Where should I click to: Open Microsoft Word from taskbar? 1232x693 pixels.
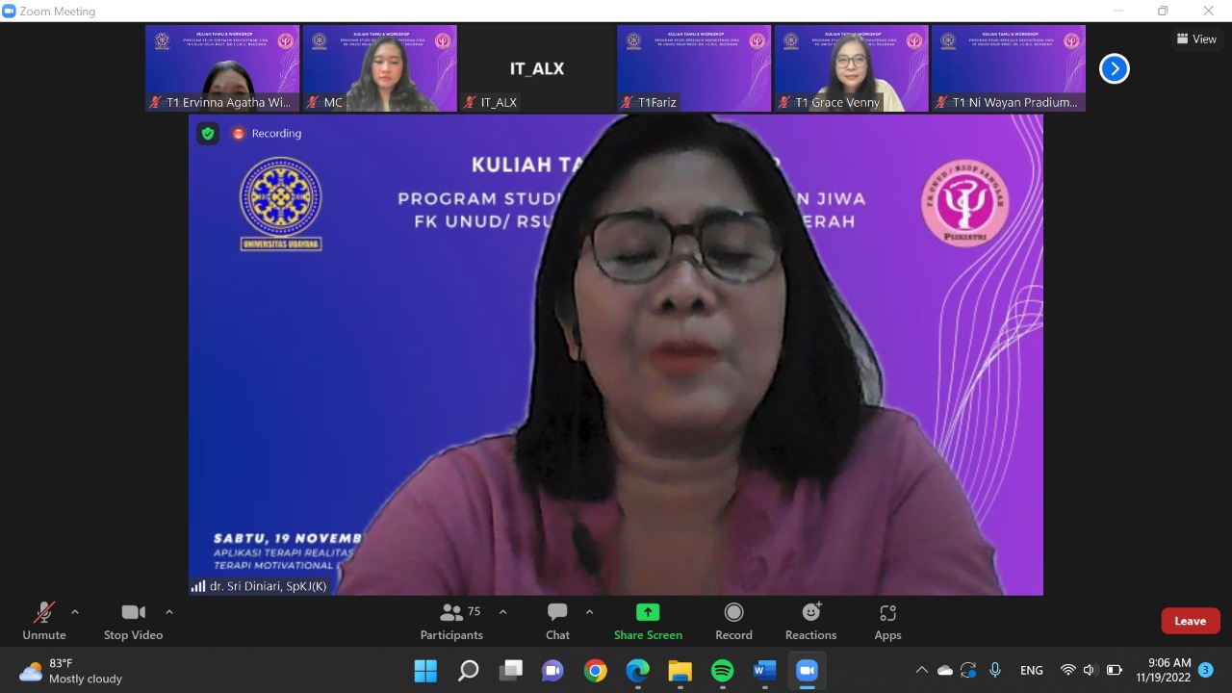(764, 671)
